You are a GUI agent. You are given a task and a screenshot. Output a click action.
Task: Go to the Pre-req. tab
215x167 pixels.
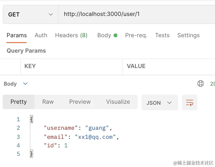pos(136,35)
